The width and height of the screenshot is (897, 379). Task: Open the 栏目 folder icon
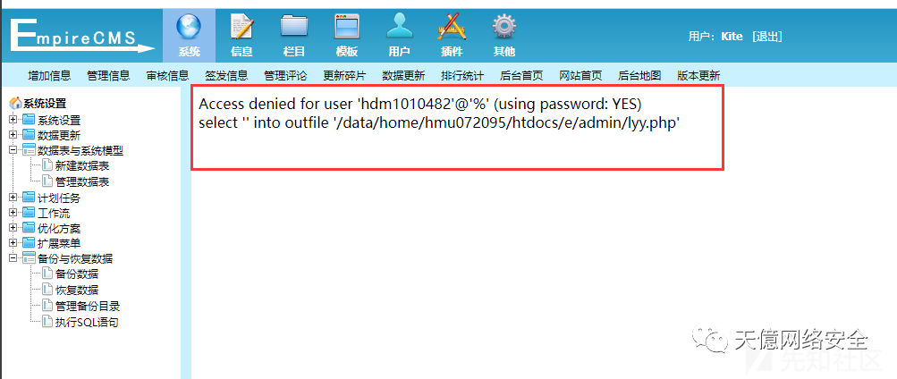click(x=294, y=26)
